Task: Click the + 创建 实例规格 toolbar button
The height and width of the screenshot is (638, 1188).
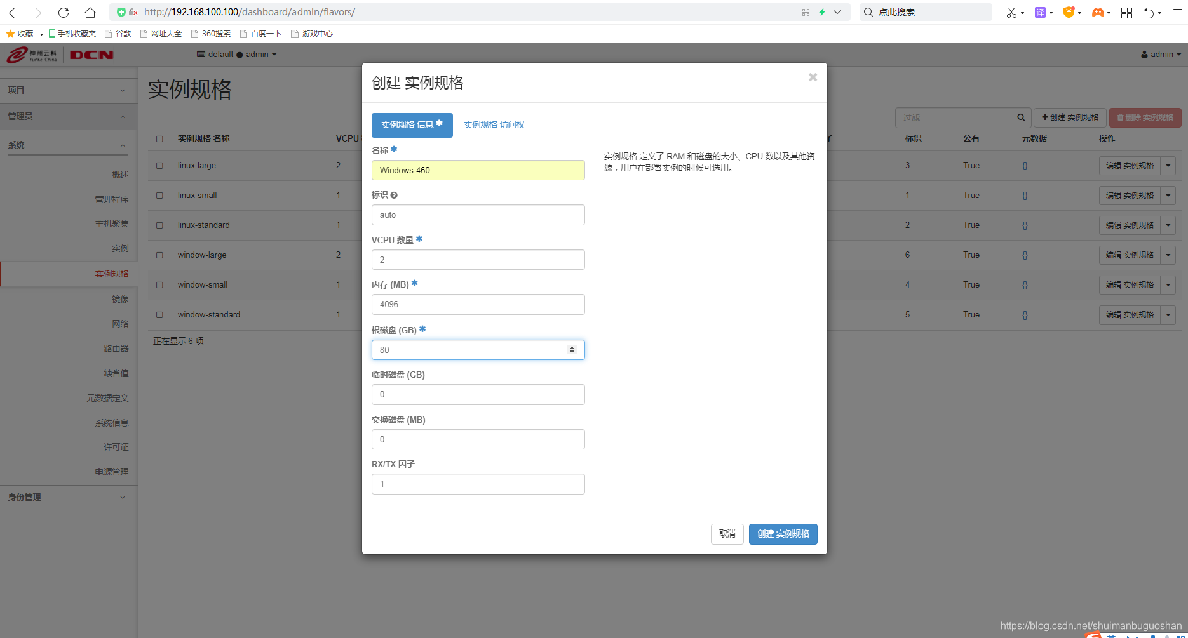Action: point(1070,117)
